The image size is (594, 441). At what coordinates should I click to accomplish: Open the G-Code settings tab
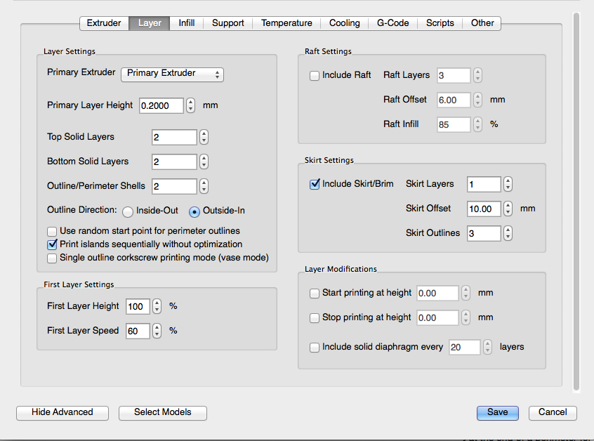click(392, 23)
